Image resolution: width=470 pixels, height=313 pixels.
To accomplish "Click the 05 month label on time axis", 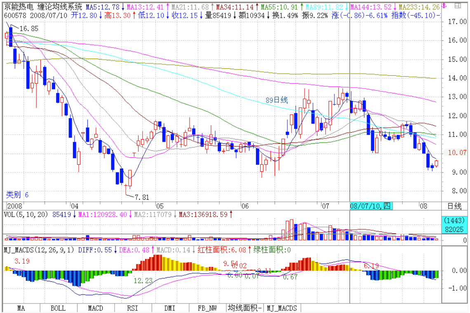I will pos(160,206).
